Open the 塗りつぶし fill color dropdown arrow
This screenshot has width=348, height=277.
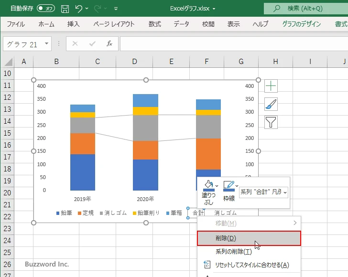(217, 186)
